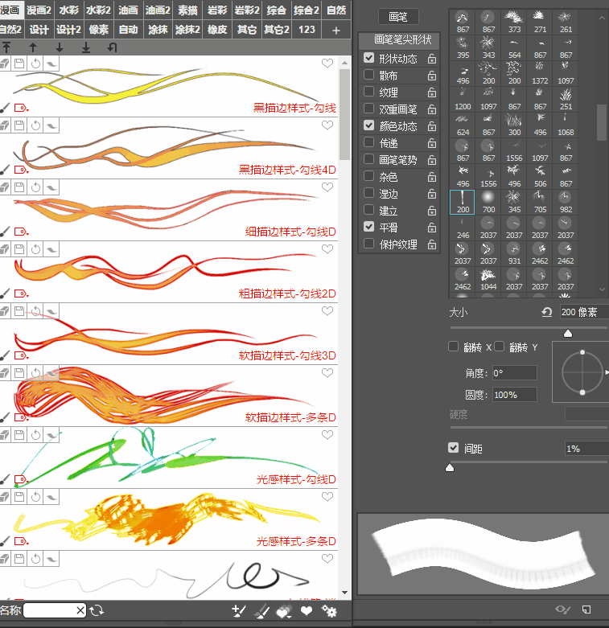Select 像素 brush tab

pyautogui.click(x=99, y=30)
